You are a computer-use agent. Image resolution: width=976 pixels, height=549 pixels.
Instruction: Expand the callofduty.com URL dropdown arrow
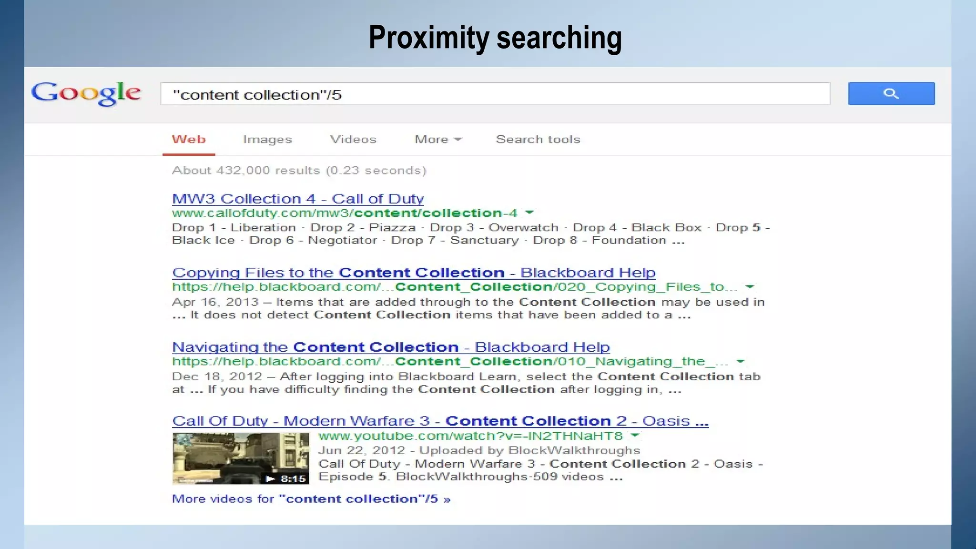pos(529,213)
